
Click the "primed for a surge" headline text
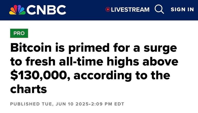pyautogui.click(x=123, y=48)
